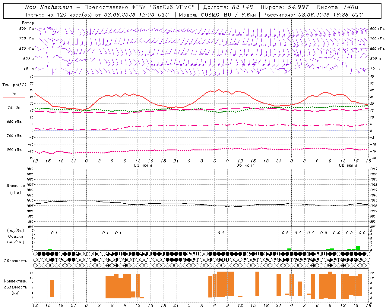Image resolution: width=386 pixels, height=308 pixels.
Task: Select the "(км)" unit under convective cloudiness
Action: coord(15,293)
